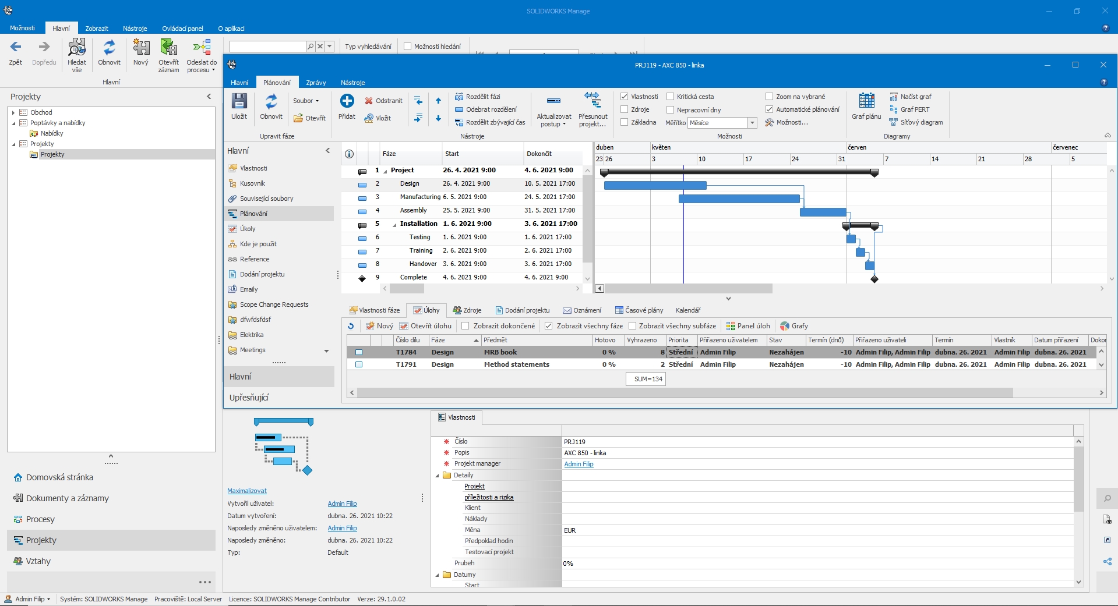
Task: Open Síťový diagram
Action: pyautogui.click(x=916, y=122)
